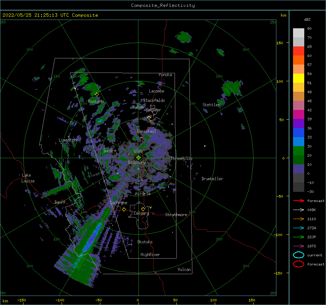326x305 pixels.
Task: Click the green echo cell at top near 150 km
Action: [x=184, y=37]
